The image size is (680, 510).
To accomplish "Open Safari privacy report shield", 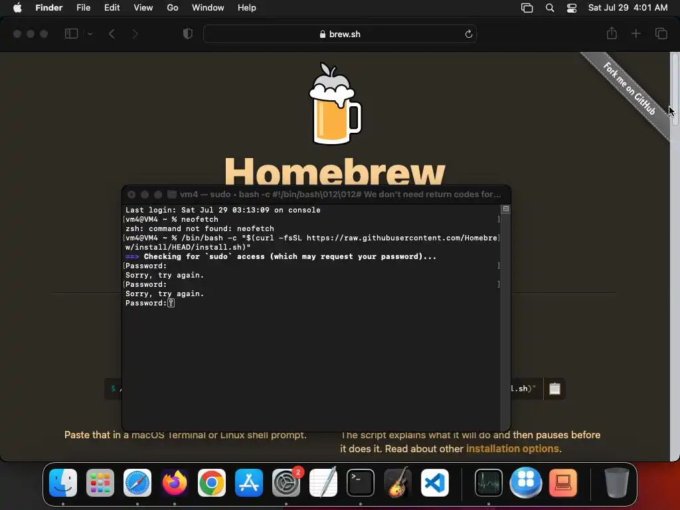I will click(188, 33).
